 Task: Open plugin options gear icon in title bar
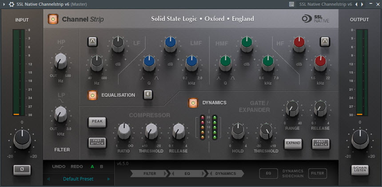coord(11,4)
